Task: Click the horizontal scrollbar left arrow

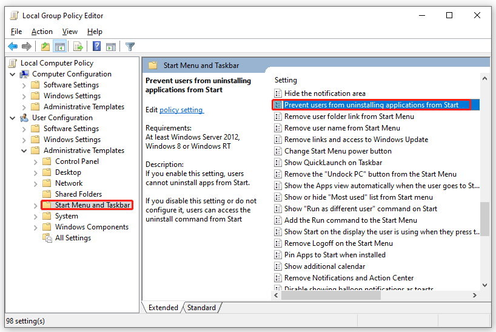Action: coord(276,296)
